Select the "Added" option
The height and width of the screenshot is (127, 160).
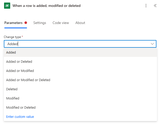pos(11,52)
